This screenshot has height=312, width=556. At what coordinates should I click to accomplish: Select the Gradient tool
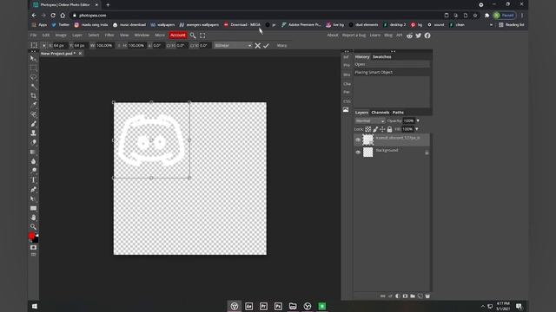[x=33, y=152]
